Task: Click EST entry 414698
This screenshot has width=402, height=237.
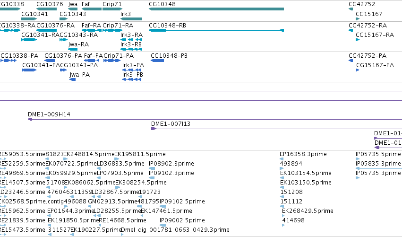Action: tap(293, 220)
